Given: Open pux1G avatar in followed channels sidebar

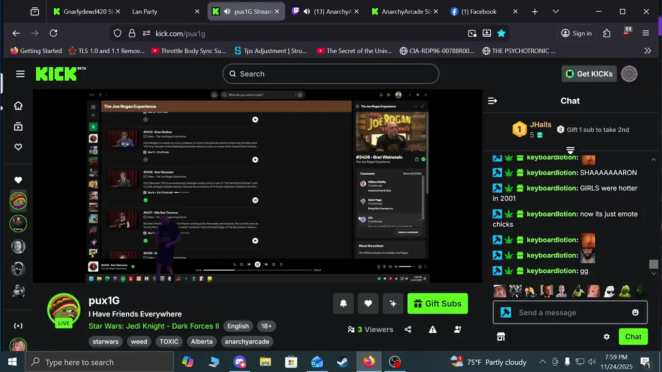Looking at the screenshot, I should (18, 201).
